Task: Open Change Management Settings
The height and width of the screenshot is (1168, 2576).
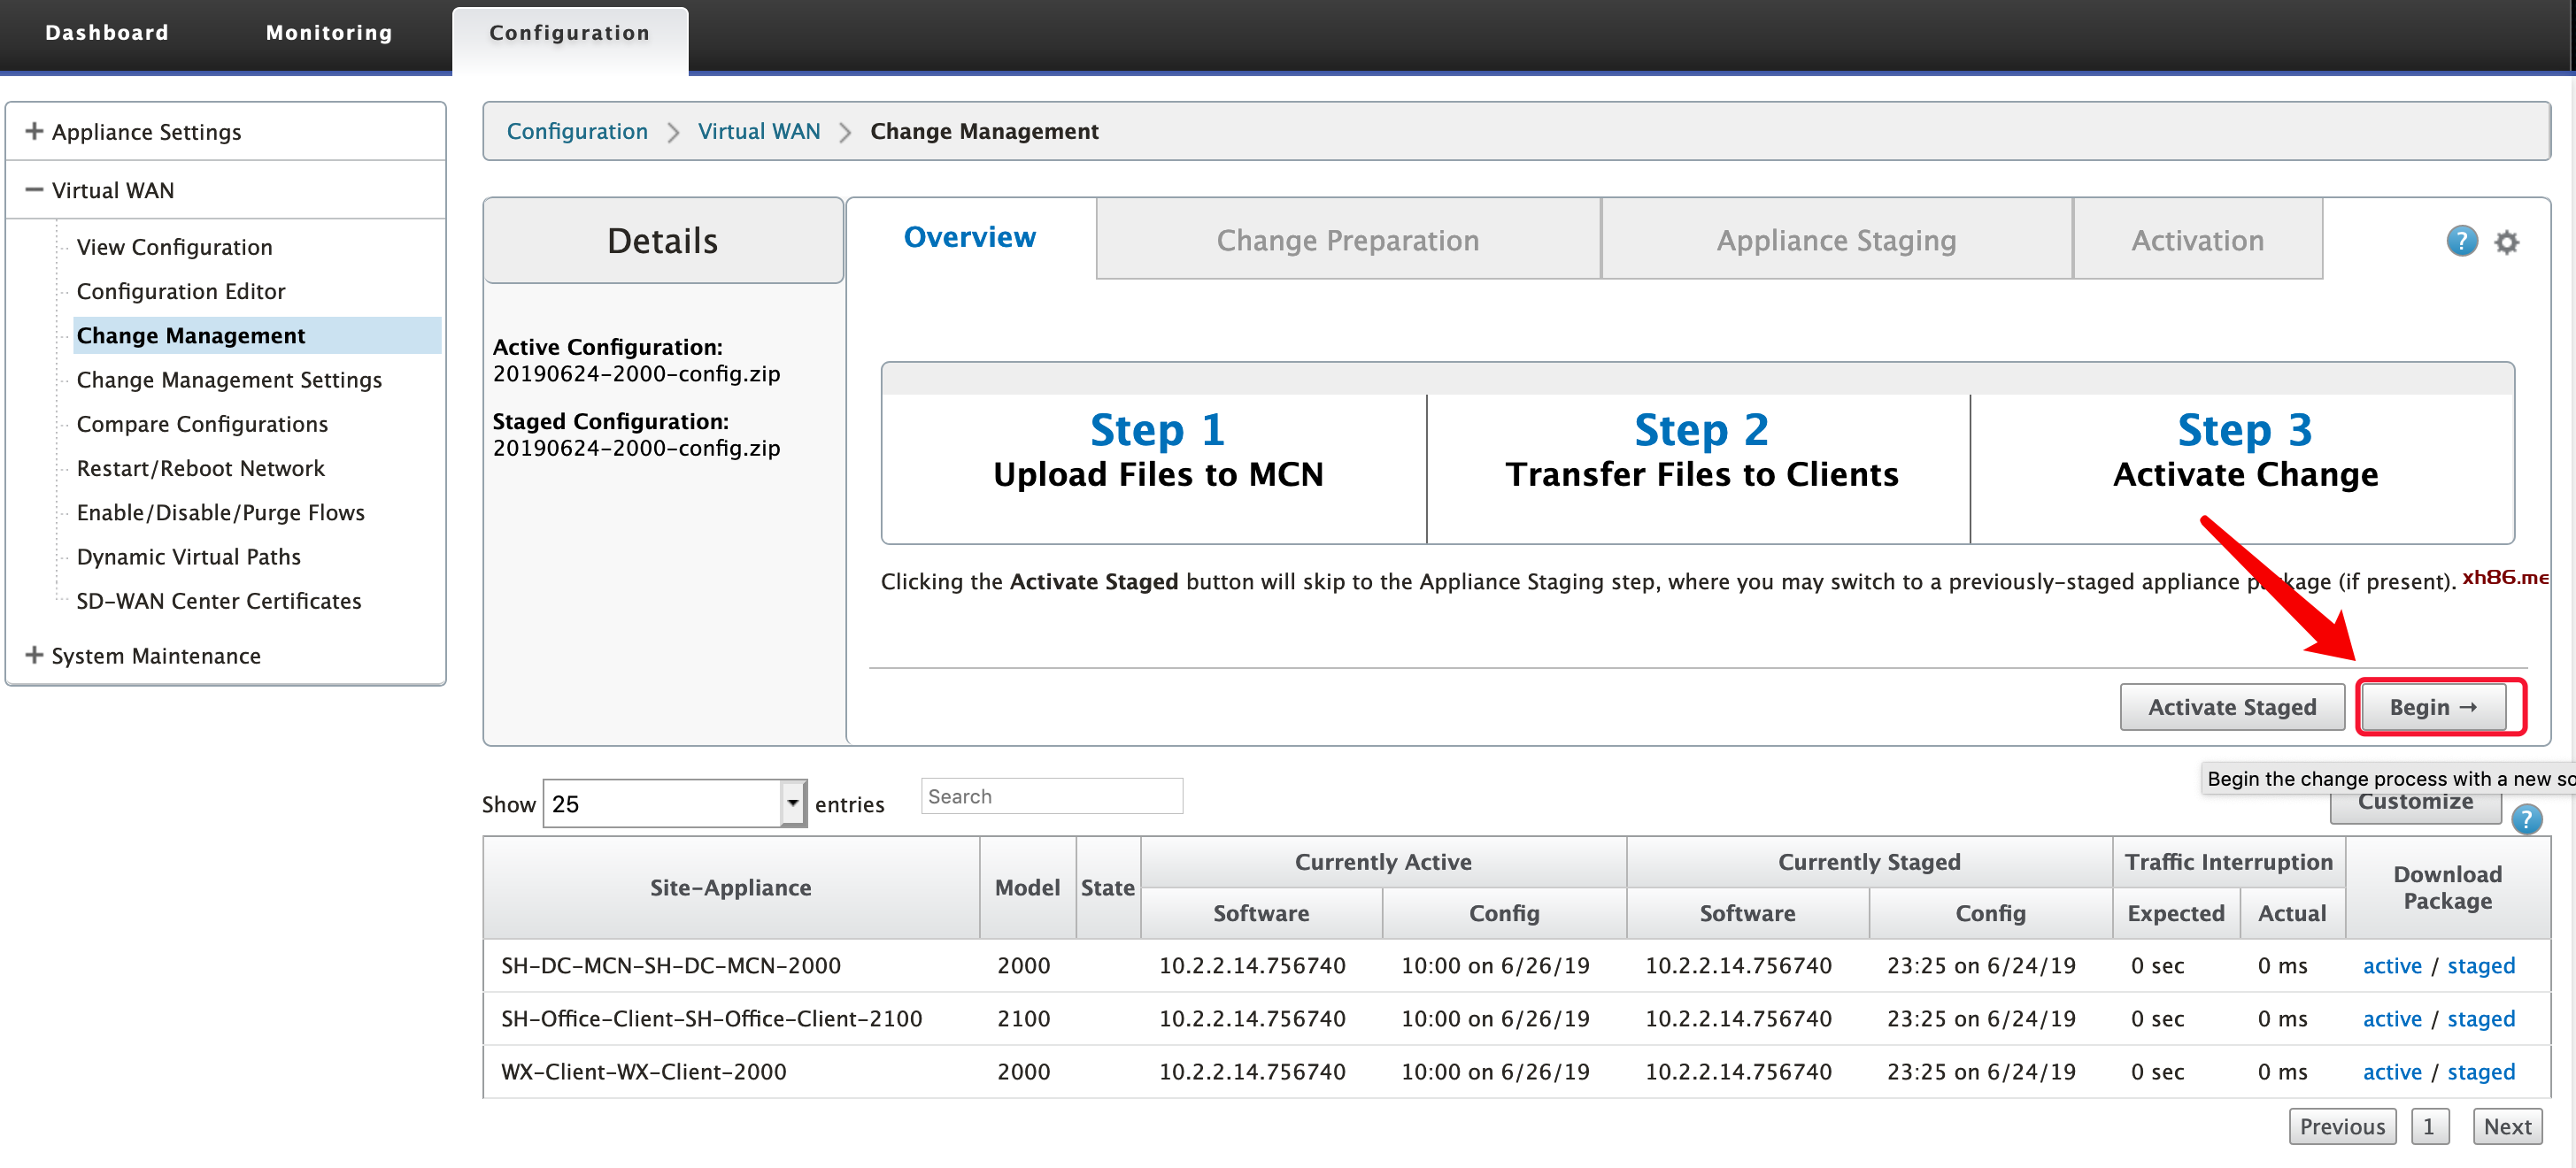Action: (229, 379)
